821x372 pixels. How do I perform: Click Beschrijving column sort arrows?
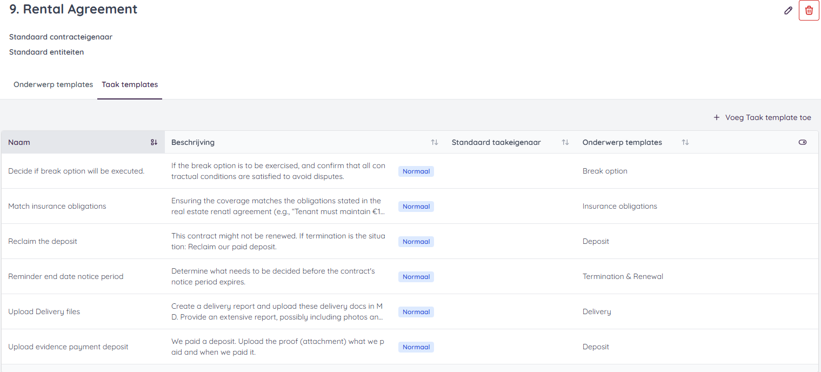[x=434, y=142]
